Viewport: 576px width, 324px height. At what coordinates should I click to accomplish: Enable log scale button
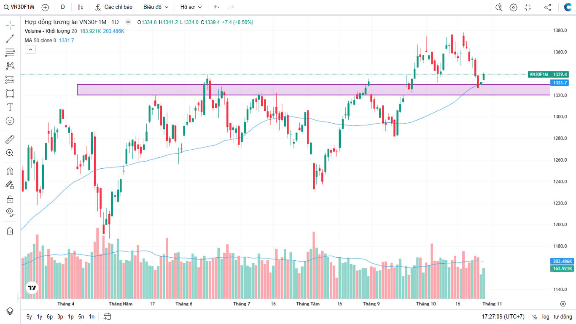point(546,316)
